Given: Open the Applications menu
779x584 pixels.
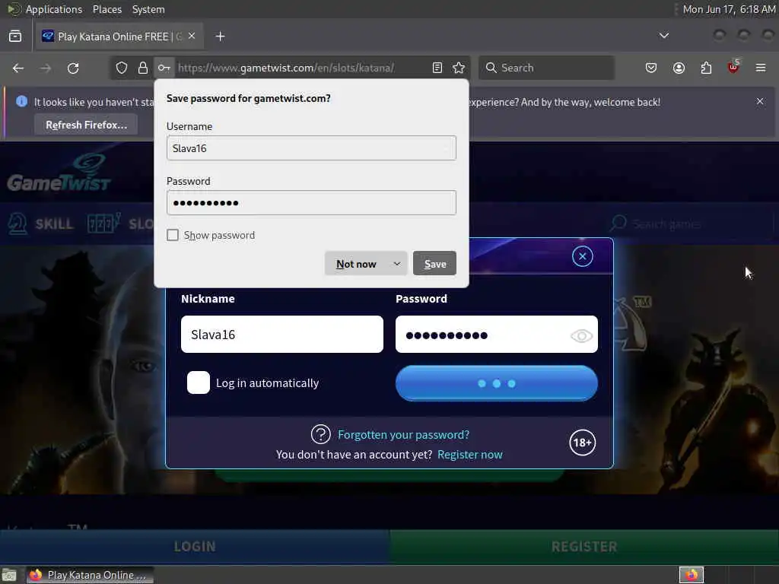Looking at the screenshot, I should [x=54, y=9].
